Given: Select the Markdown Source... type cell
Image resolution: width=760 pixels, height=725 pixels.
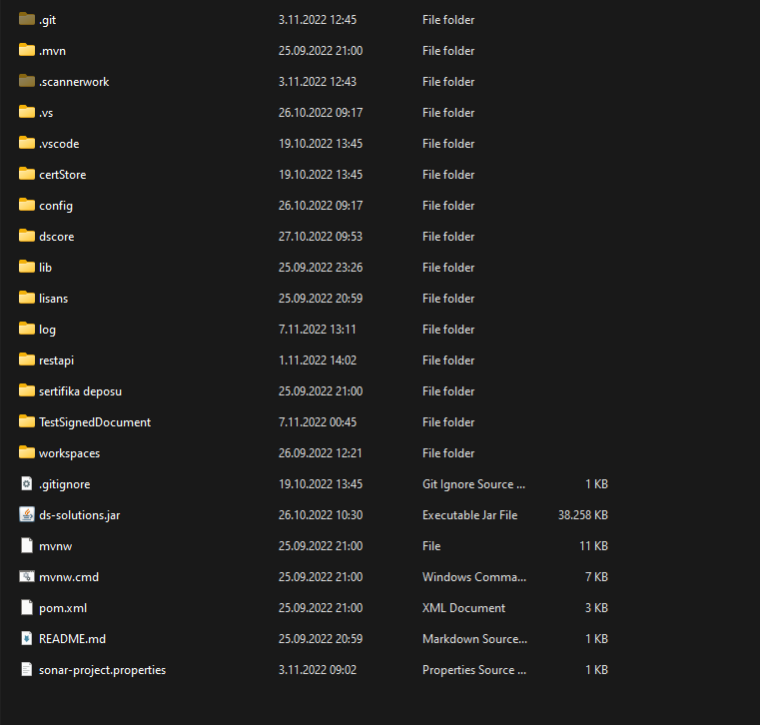Looking at the screenshot, I should point(474,639).
